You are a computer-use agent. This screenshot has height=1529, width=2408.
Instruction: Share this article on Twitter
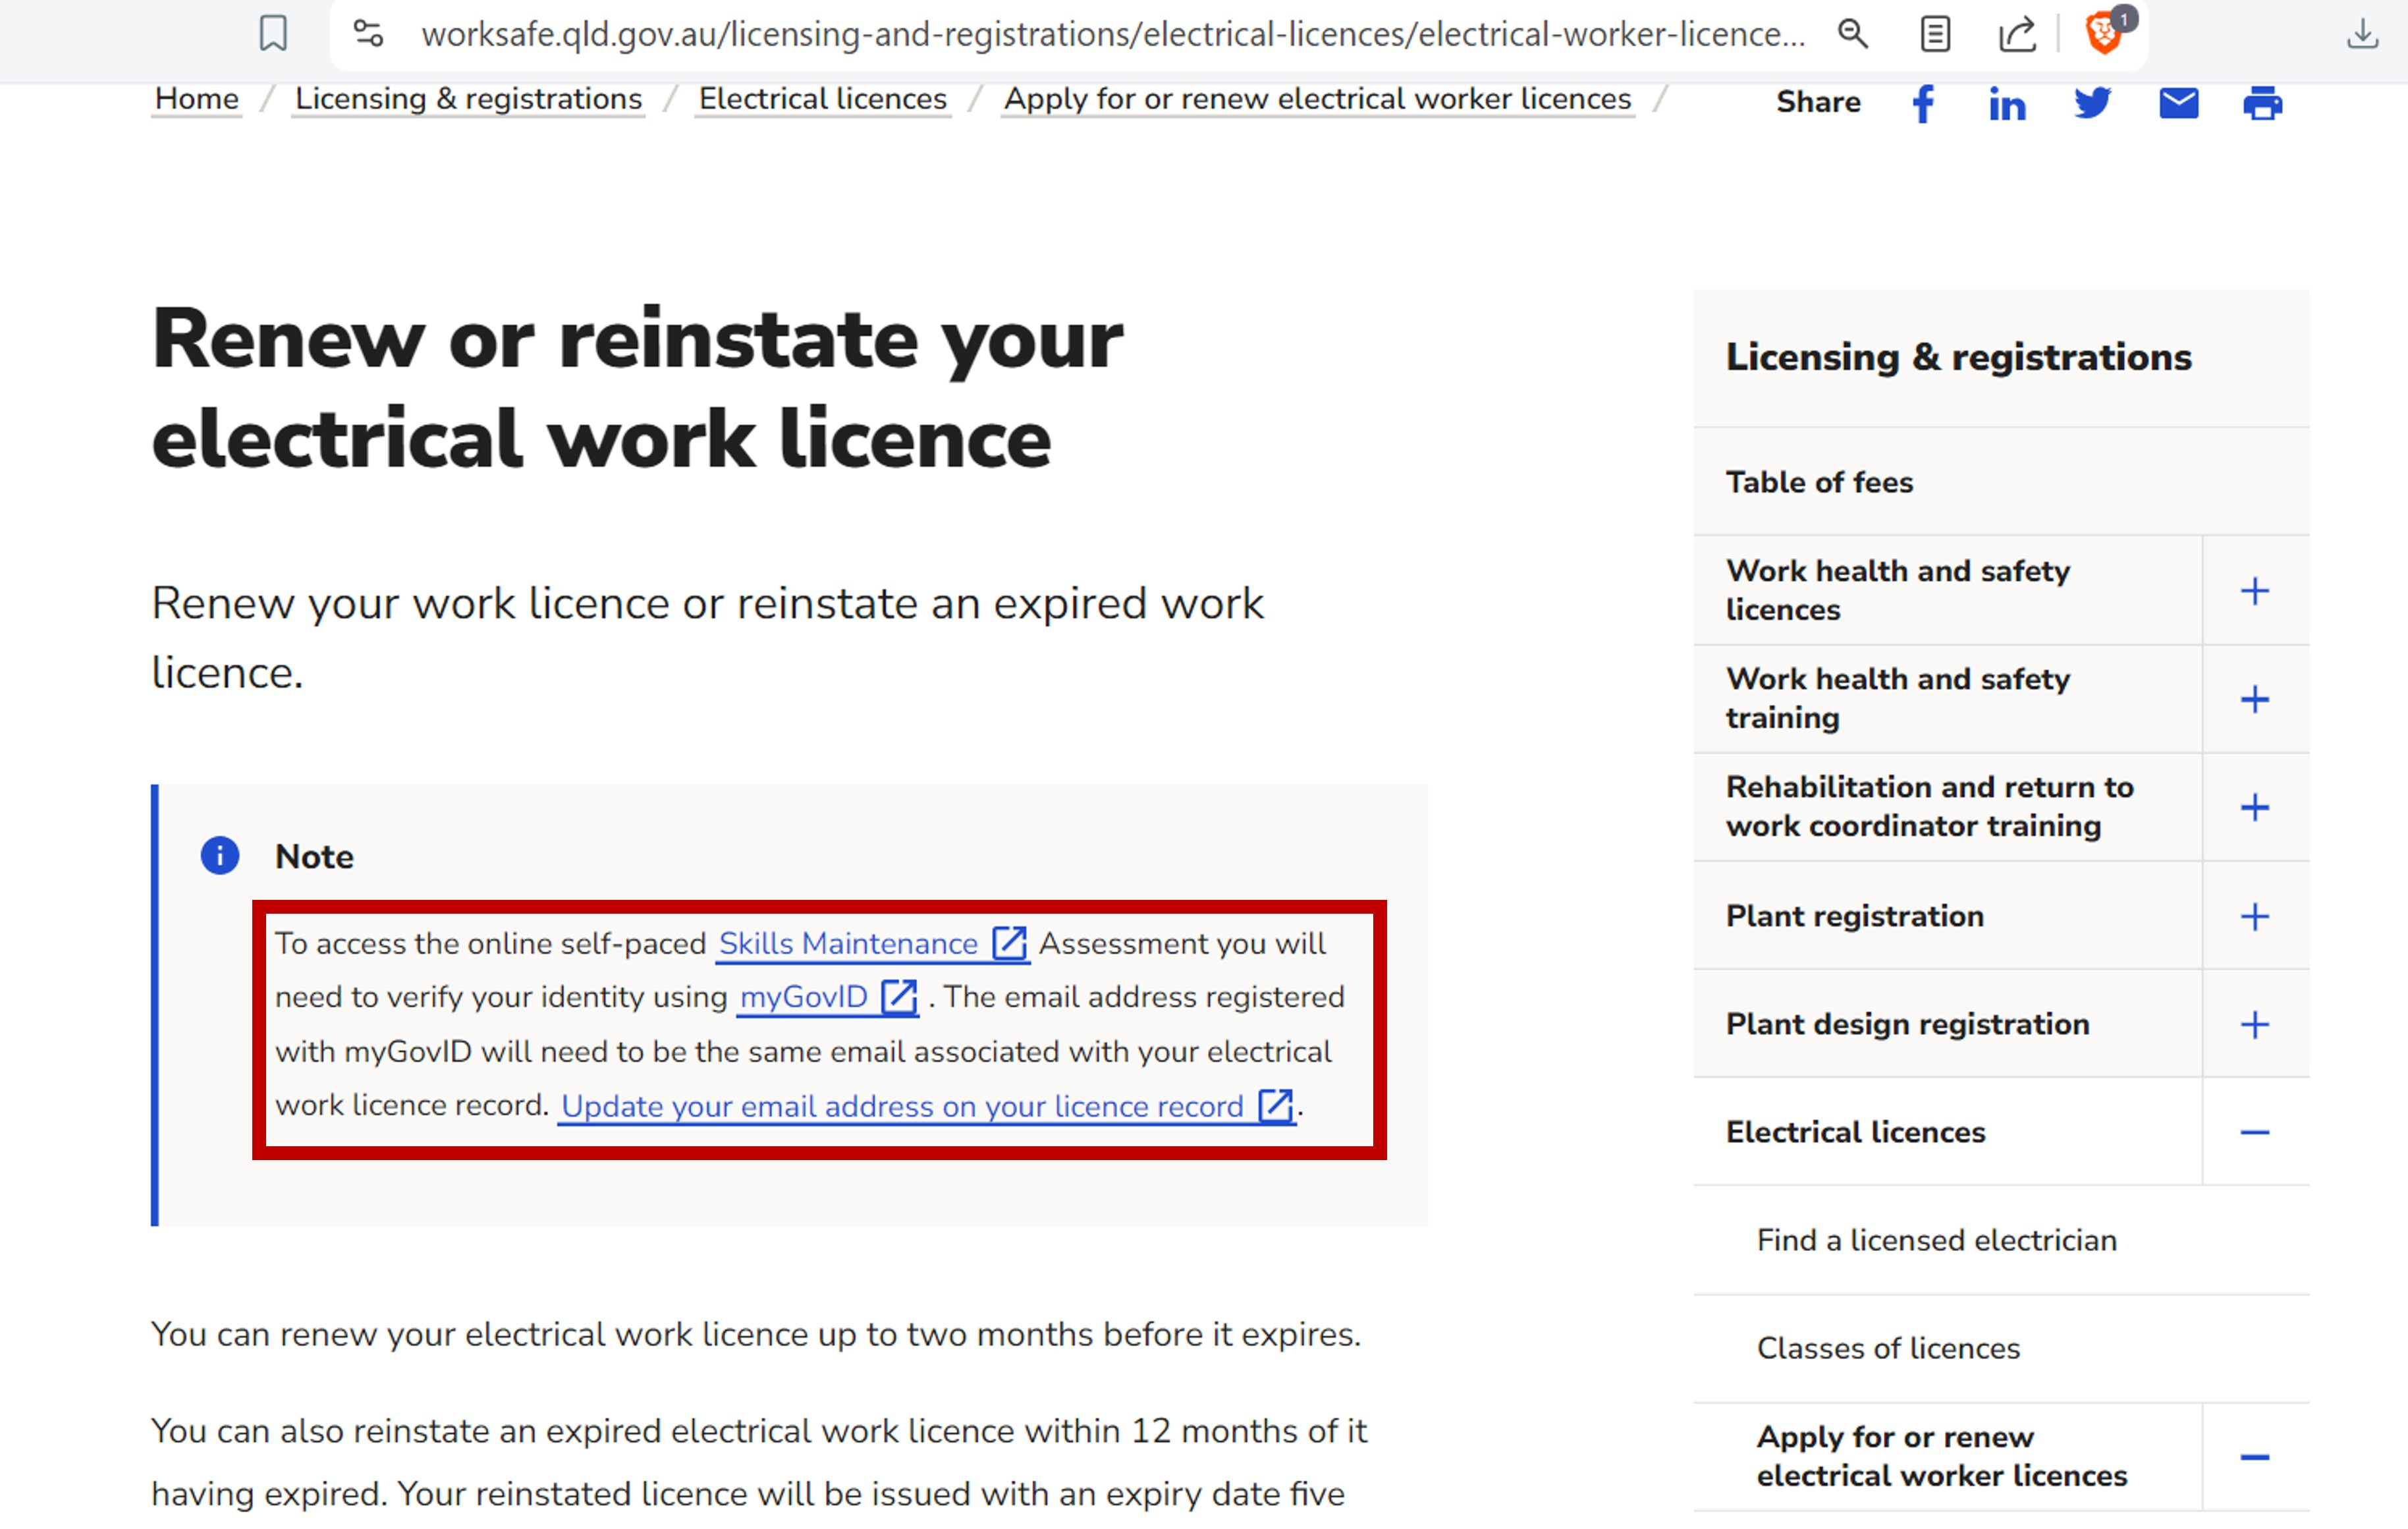click(2092, 103)
